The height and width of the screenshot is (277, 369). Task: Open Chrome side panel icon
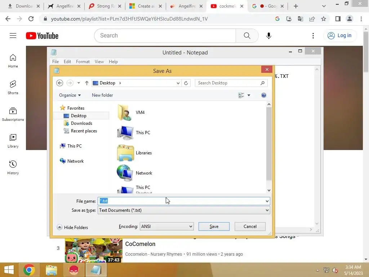point(338,19)
